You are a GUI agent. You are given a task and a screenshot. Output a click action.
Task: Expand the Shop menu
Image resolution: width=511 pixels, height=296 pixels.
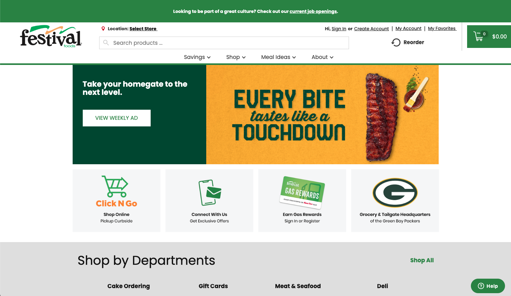[236, 57]
